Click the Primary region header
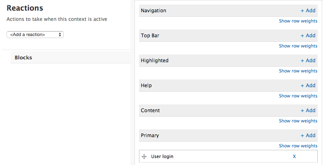 click(150, 136)
